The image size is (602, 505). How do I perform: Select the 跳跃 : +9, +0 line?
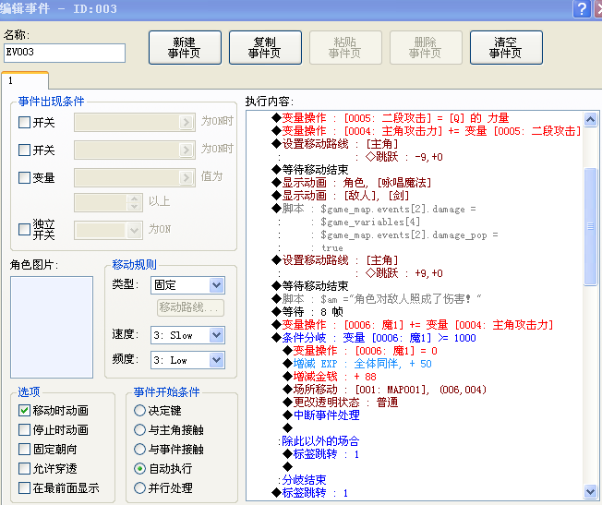pos(404,273)
